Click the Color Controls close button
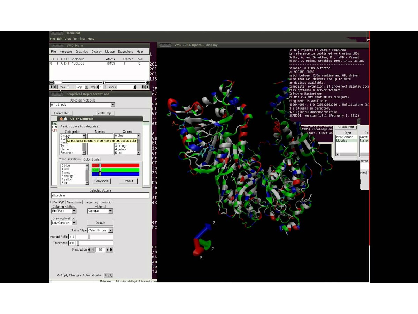 click(61, 119)
